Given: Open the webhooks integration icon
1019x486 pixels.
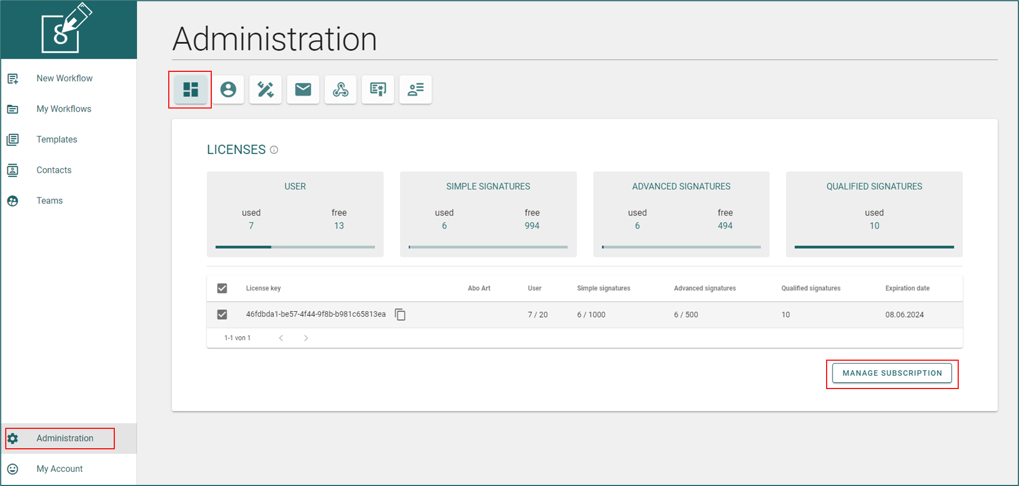Looking at the screenshot, I should coord(340,90).
